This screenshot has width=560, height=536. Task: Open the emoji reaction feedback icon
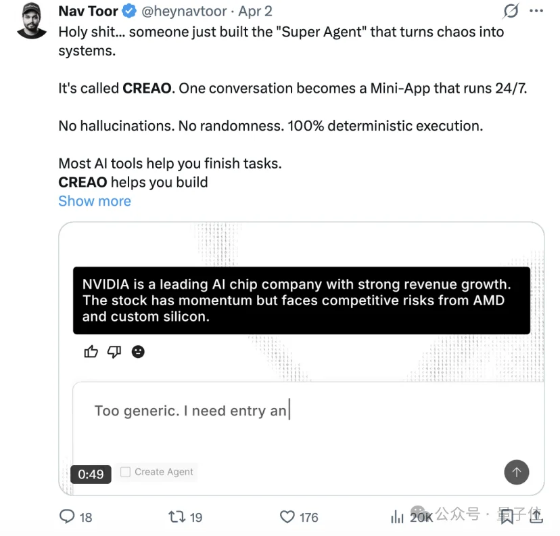pyautogui.click(x=138, y=351)
